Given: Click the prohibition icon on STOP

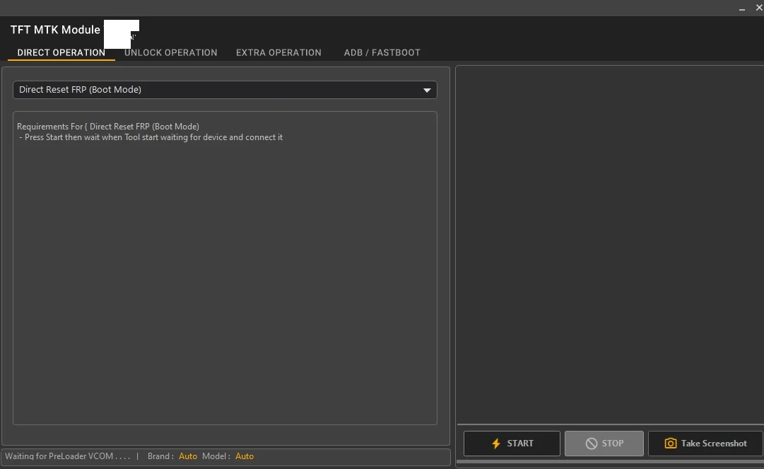Looking at the screenshot, I should point(591,443).
